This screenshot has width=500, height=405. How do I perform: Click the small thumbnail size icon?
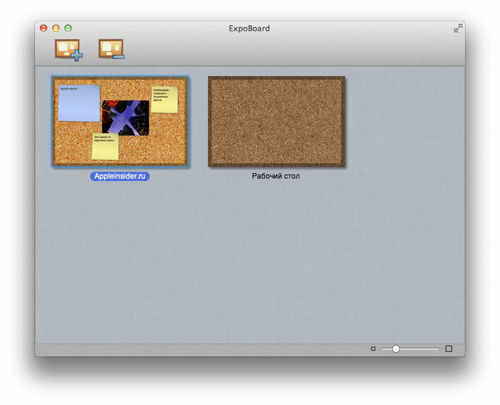[x=373, y=349]
